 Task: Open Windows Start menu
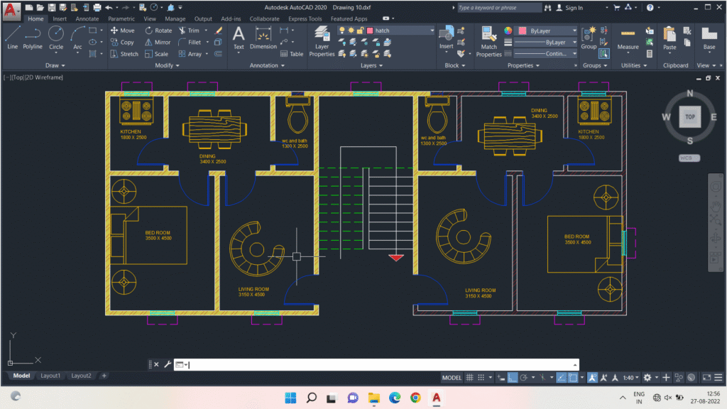pyautogui.click(x=290, y=398)
